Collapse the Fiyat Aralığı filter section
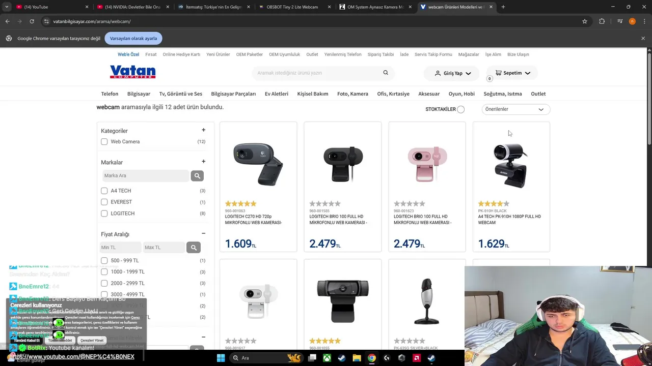 (203, 234)
